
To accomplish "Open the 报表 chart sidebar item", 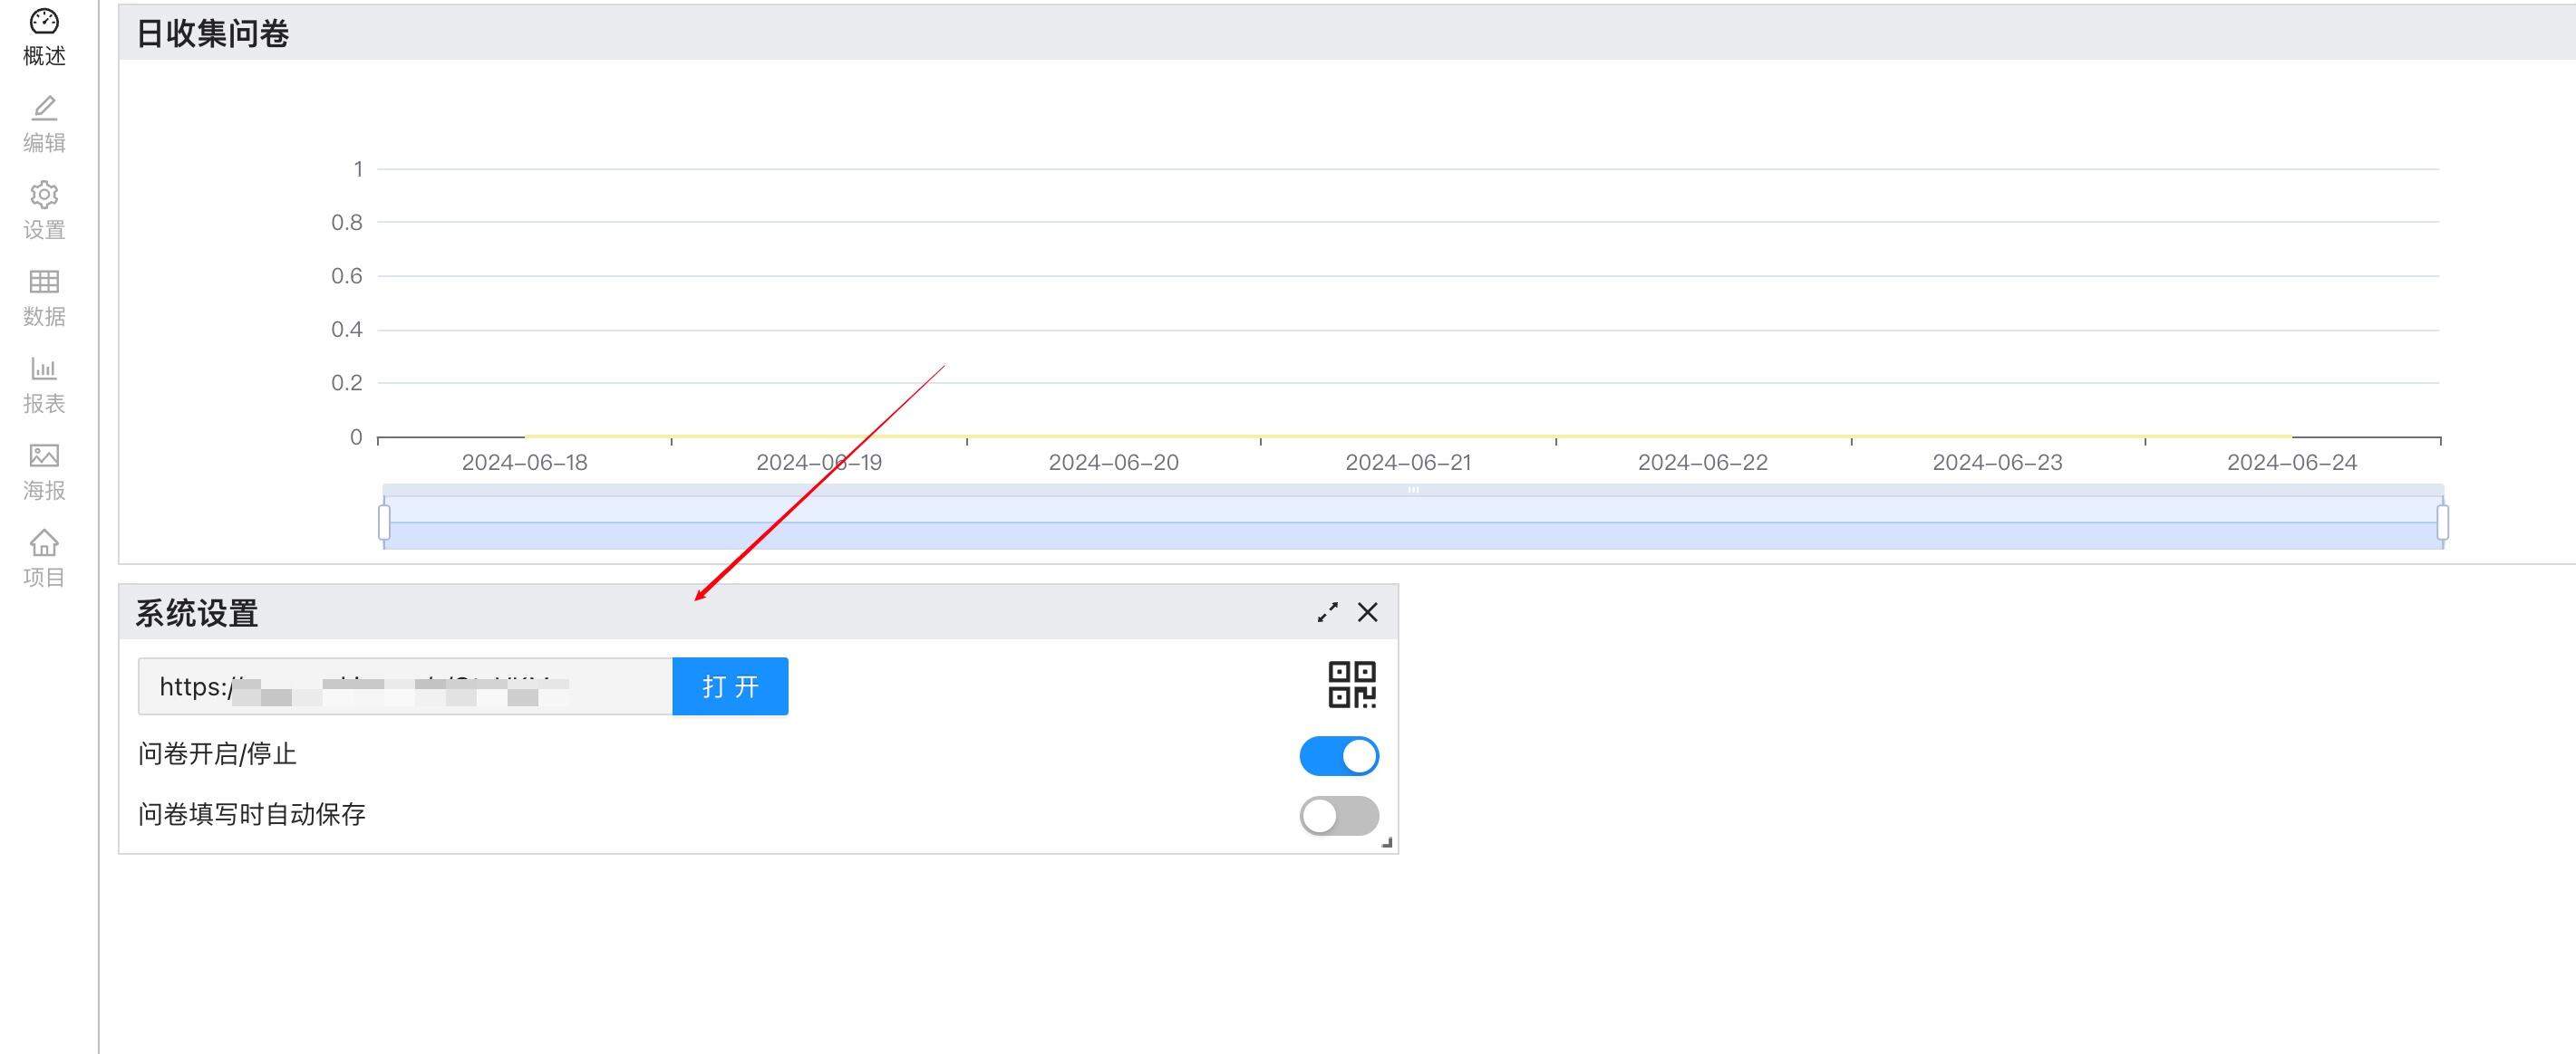I will pos(44,385).
